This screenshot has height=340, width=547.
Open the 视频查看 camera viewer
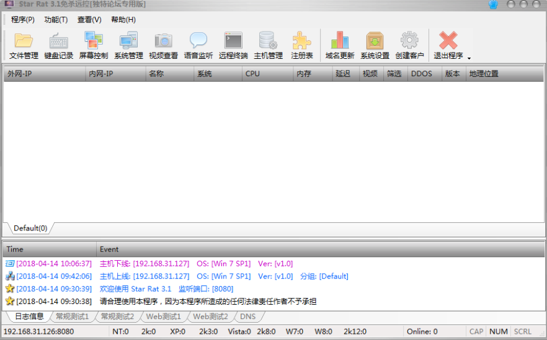[163, 46]
